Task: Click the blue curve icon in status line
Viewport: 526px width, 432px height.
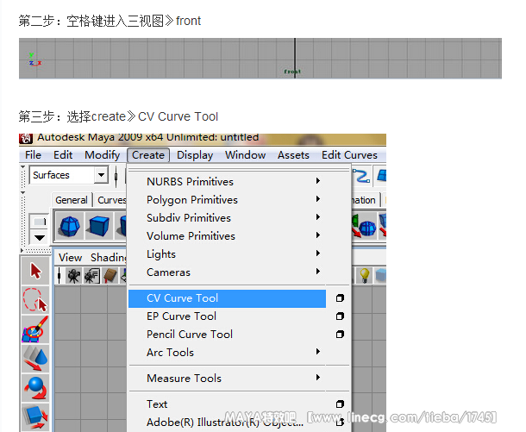Action: coord(362,175)
